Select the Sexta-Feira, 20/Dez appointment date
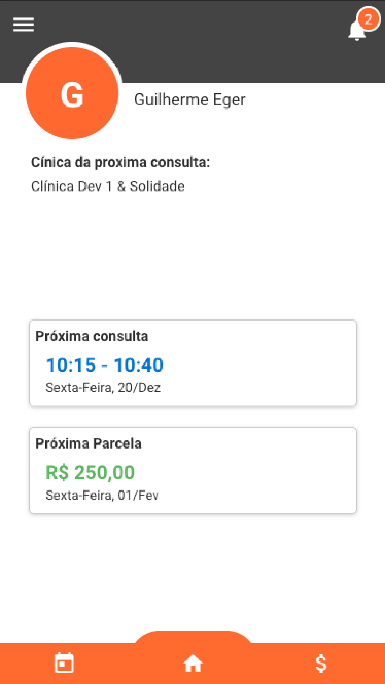This screenshot has width=385, height=684. tap(103, 388)
